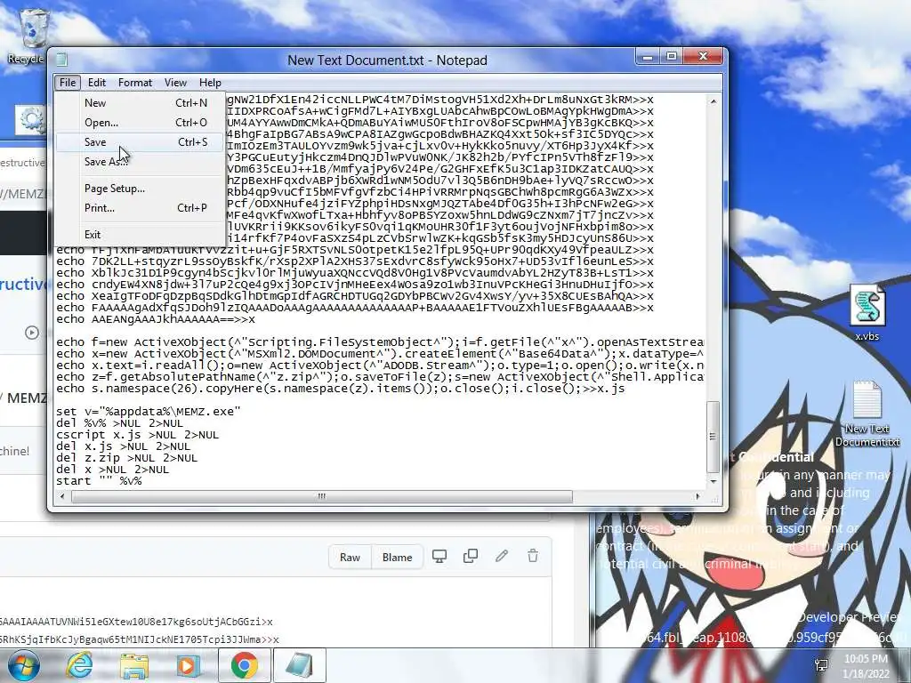Screen dimensions: 911x683
Task: Click the trash delete file icon
Action: 533,557
